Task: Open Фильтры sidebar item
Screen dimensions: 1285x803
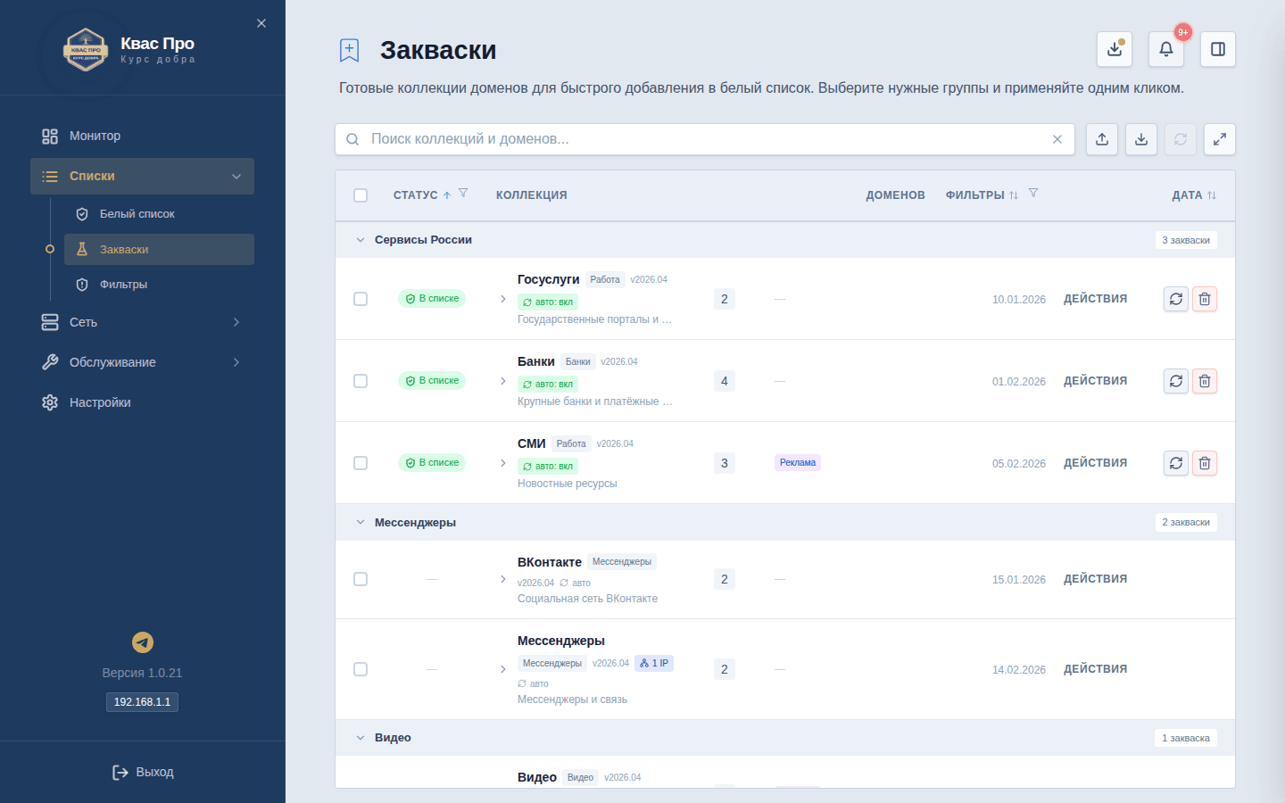Action: point(159,285)
